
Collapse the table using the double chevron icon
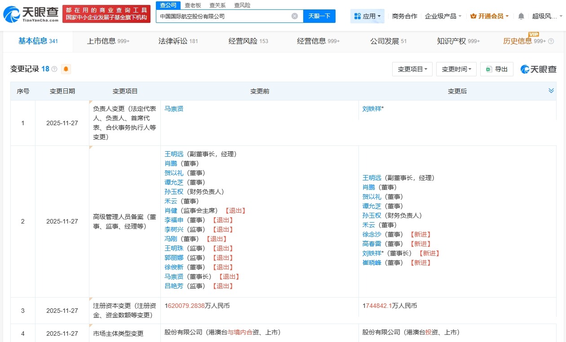click(551, 90)
